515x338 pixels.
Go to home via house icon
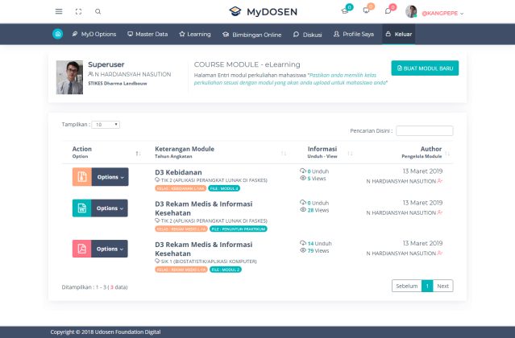coord(58,34)
